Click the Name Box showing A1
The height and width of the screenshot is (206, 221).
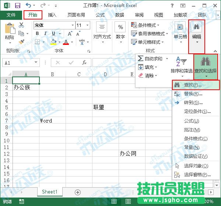tap(21, 63)
